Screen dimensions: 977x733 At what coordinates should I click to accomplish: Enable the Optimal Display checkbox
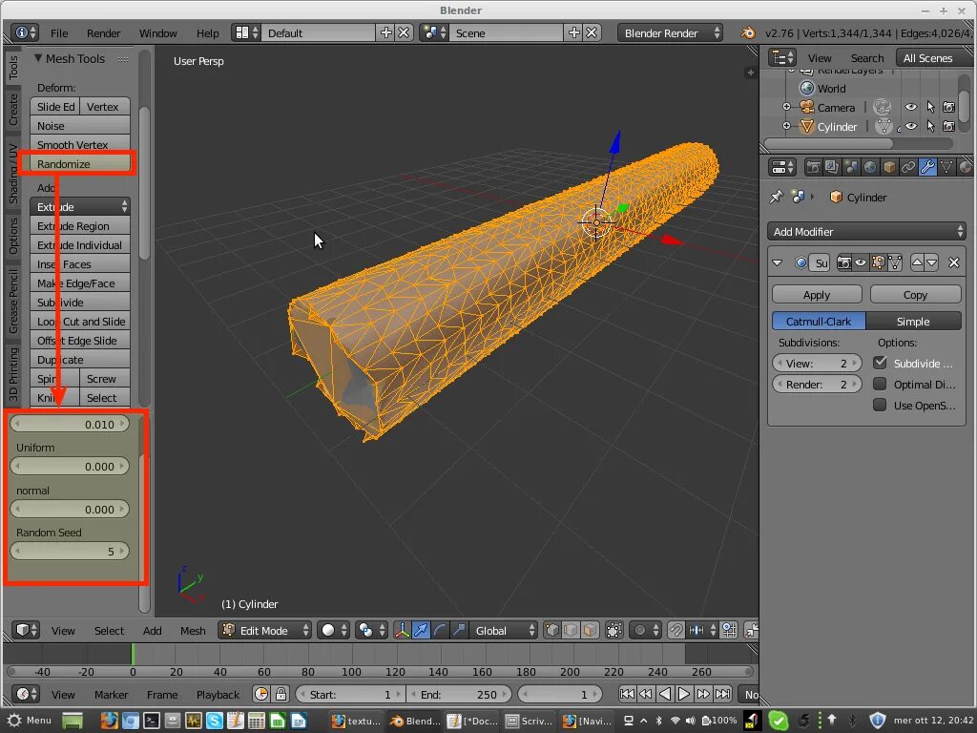[880, 384]
